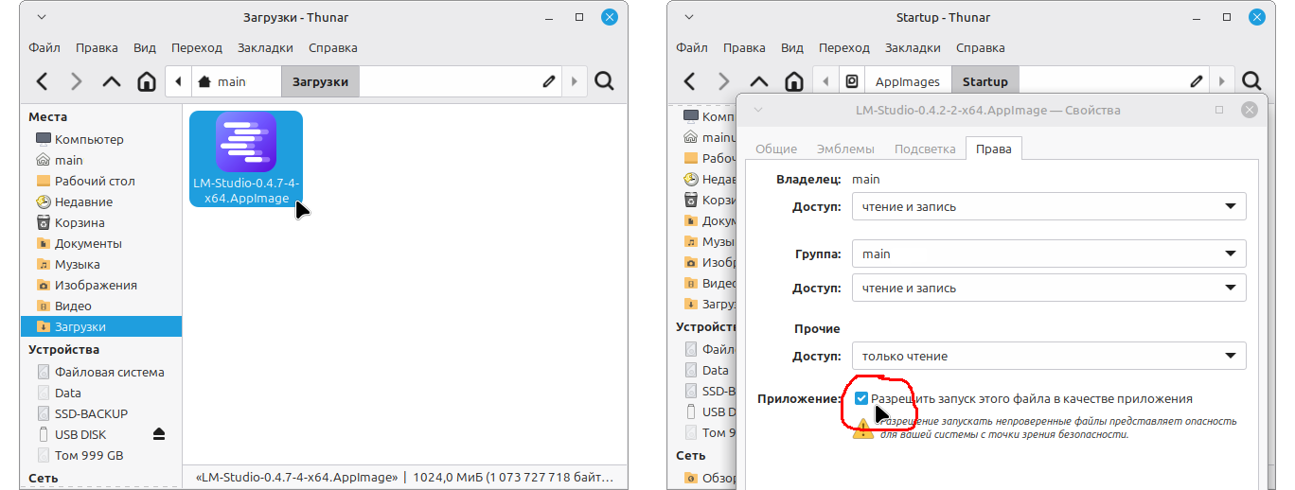Screen dimensions: 1295x490
Task: Open owner Доступ dropdown
Action: coord(1049,206)
